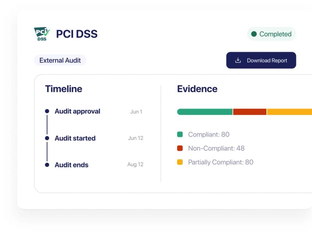Viewport: 312px width, 234px height.
Task: Click the PCI DSS title text
Action: [77, 34]
